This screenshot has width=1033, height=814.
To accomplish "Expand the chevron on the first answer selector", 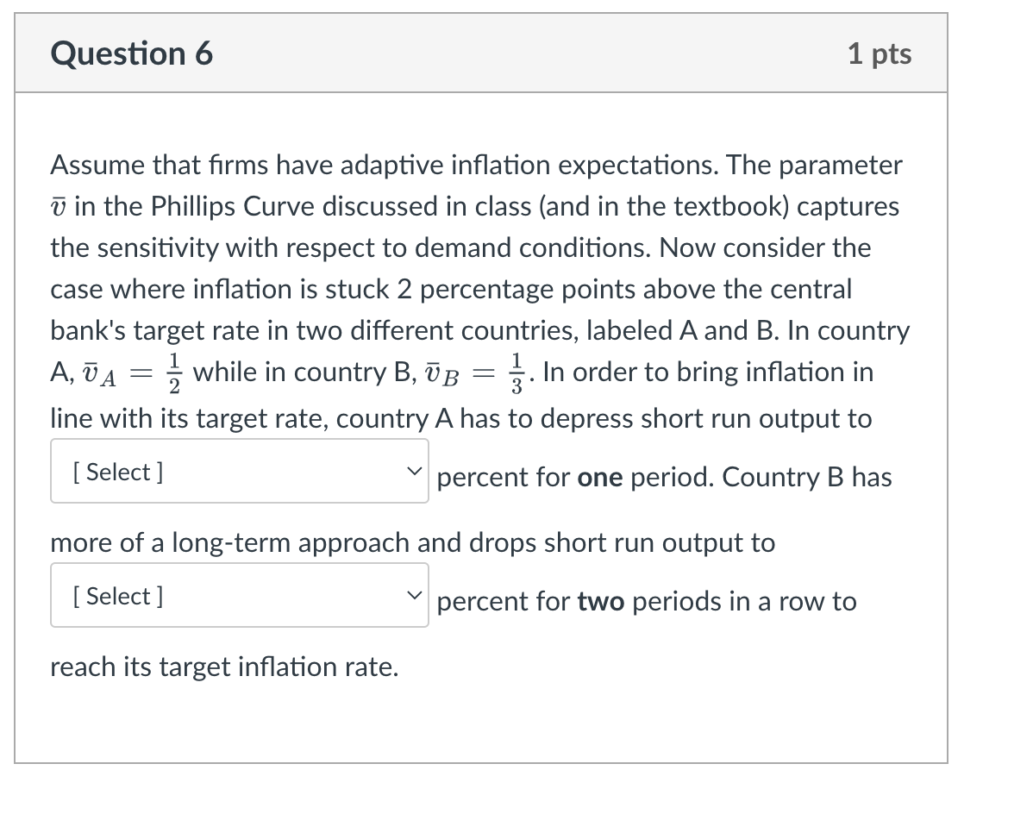I will click(x=414, y=472).
